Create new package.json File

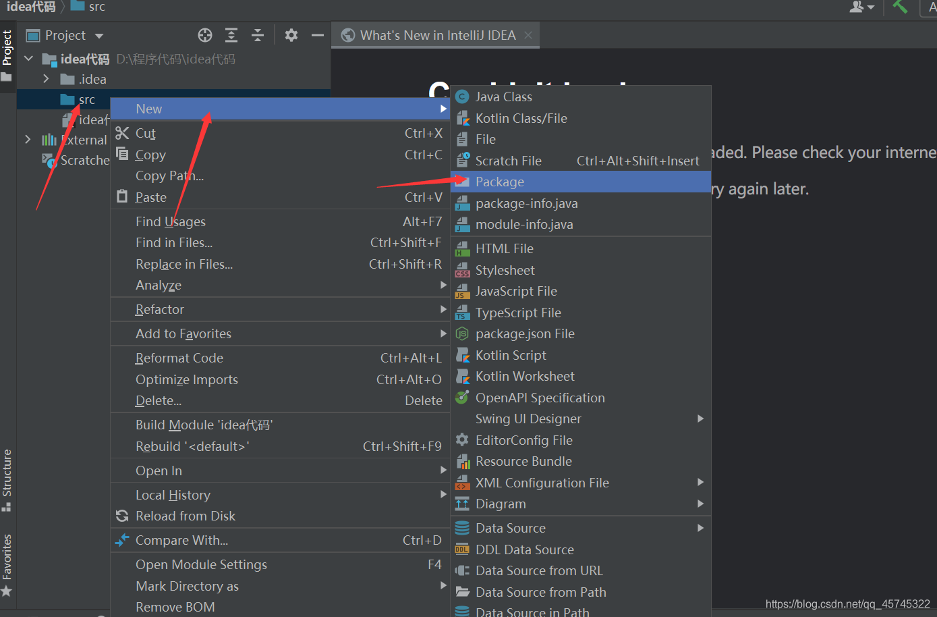581,333
